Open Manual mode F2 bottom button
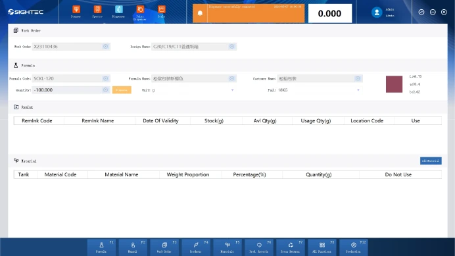Screen dimensions: 455x256 (133, 247)
